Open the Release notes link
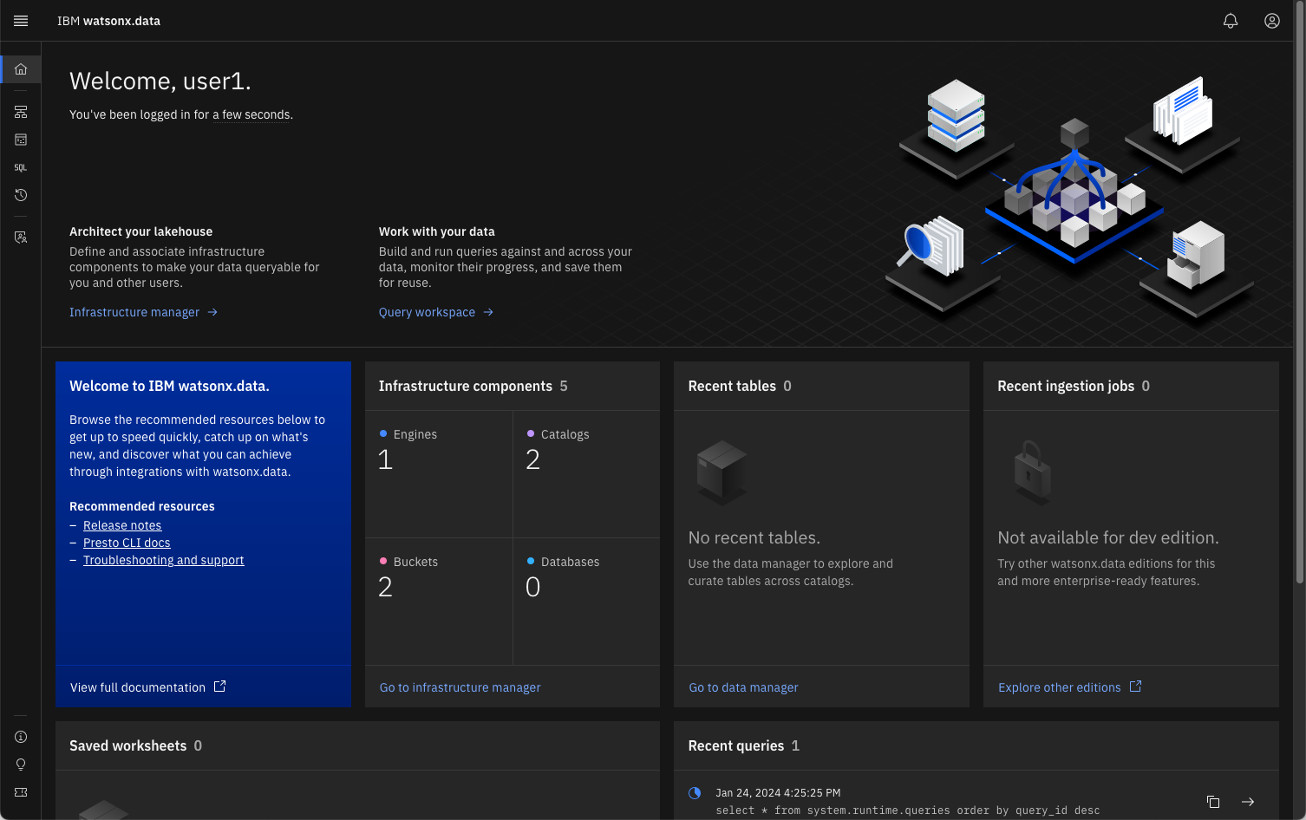Viewport: 1306px width, 820px height. [x=122, y=525]
